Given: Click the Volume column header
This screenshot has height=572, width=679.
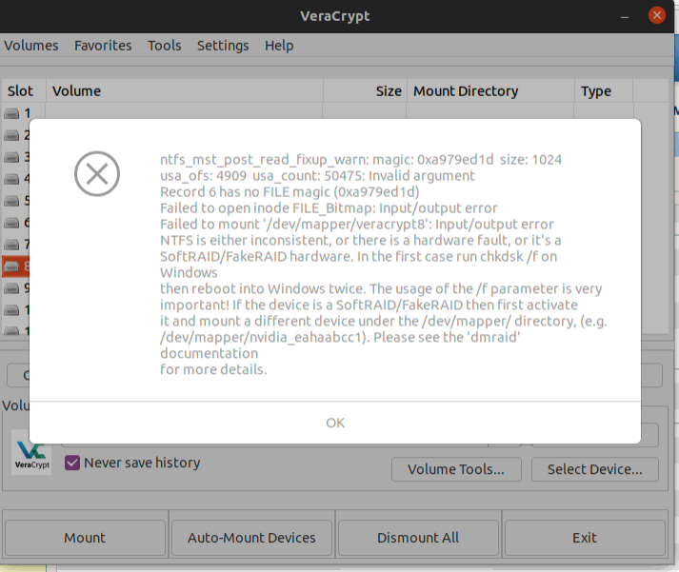Looking at the screenshot, I should click(x=184, y=91).
